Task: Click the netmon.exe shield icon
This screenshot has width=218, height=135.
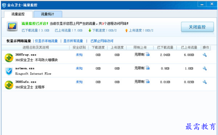Action: point(9,71)
